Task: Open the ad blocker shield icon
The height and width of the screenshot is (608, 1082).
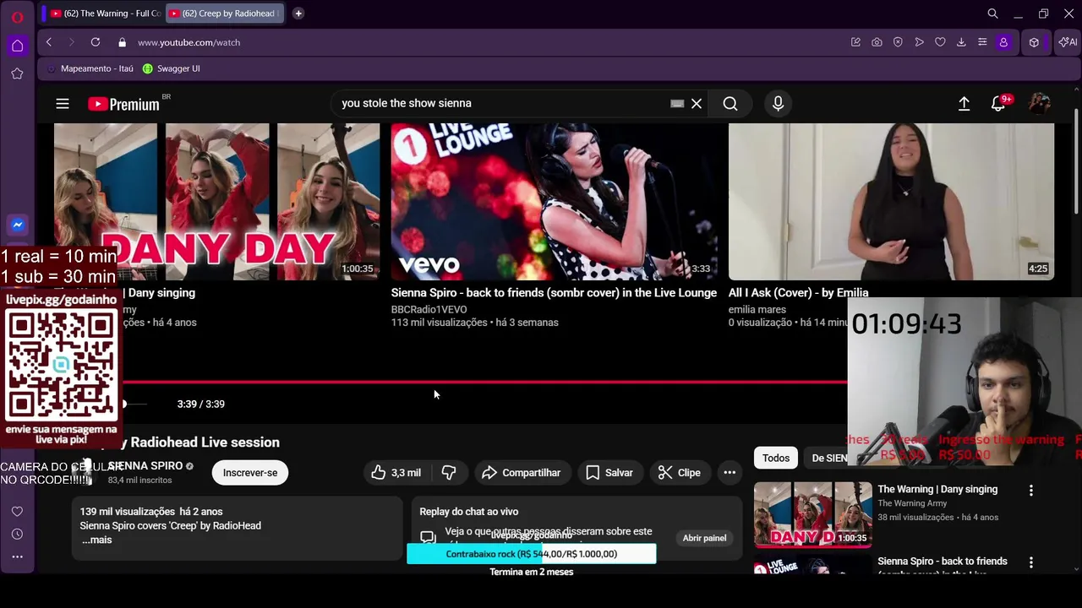Action: pyautogui.click(x=898, y=42)
